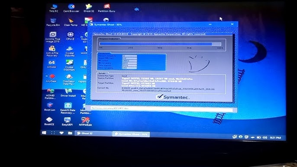Click the show-desktop corners icon on the taskbar
This screenshot has height=167, width=297.
click(x=53, y=133)
